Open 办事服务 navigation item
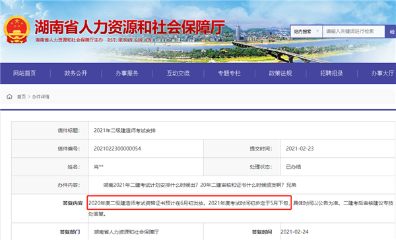Screen dimensions: 396x240 [127, 73]
